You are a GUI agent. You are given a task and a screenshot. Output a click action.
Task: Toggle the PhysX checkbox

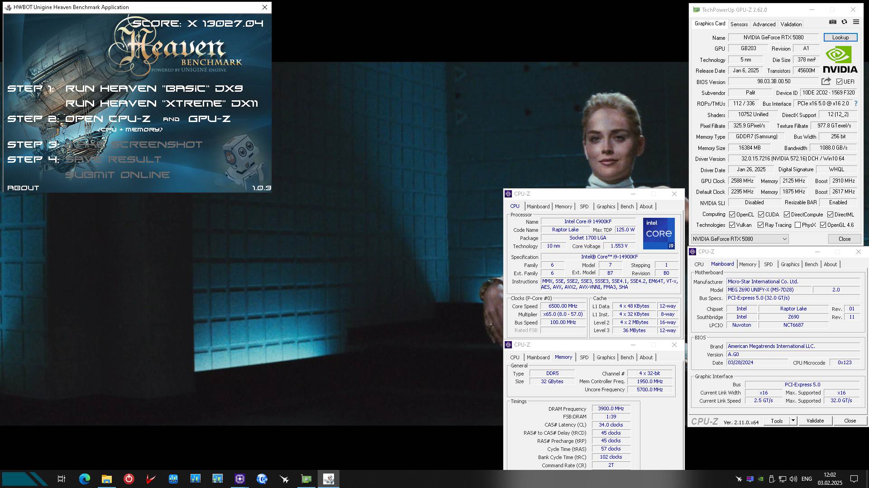pos(797,225)
